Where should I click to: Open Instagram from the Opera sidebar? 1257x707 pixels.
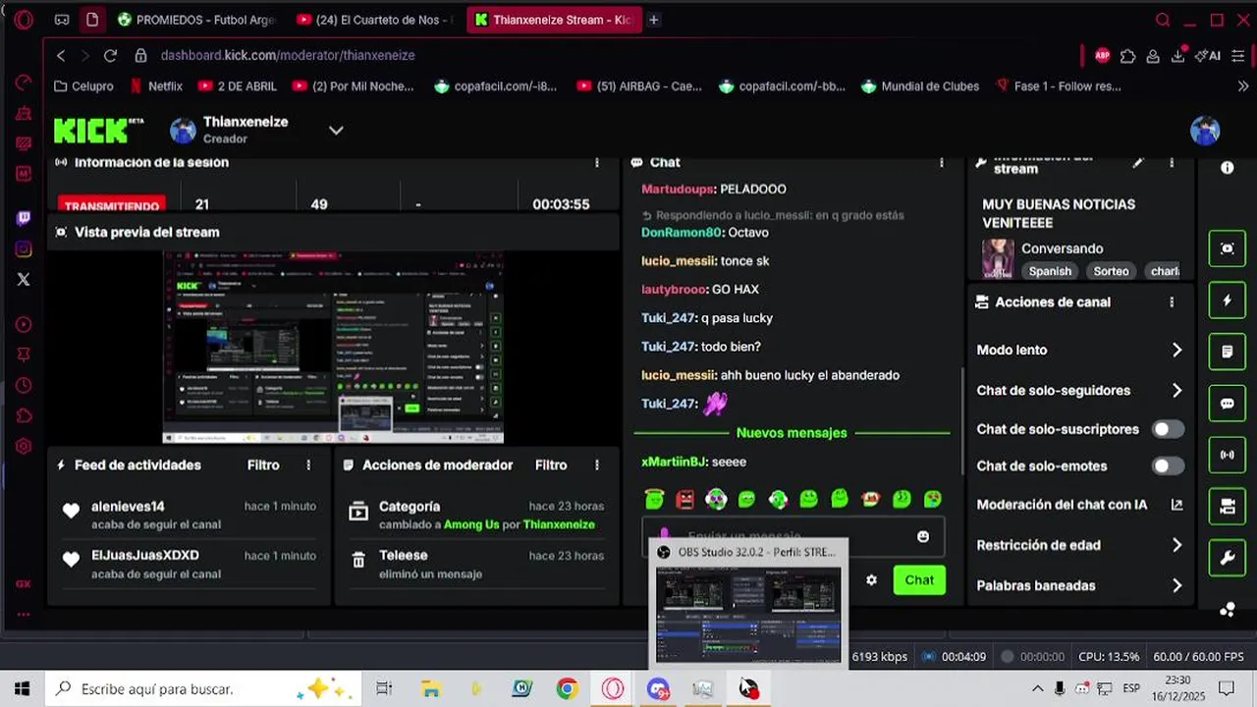click(24, 249)
